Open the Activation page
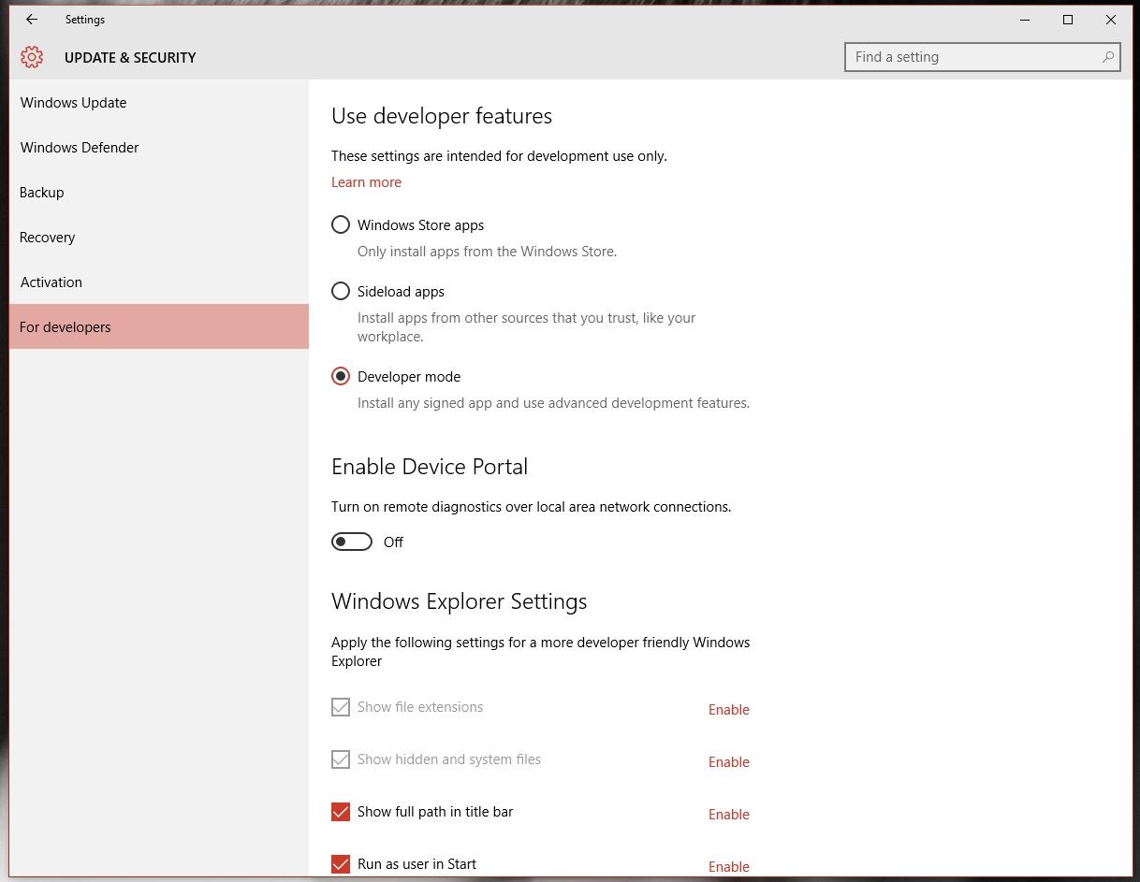This screenshot has width=1140, height=882. (x=51, y=282)
